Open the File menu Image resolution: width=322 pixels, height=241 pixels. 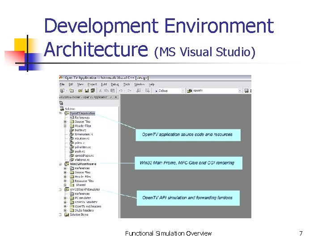click(62, 84)
